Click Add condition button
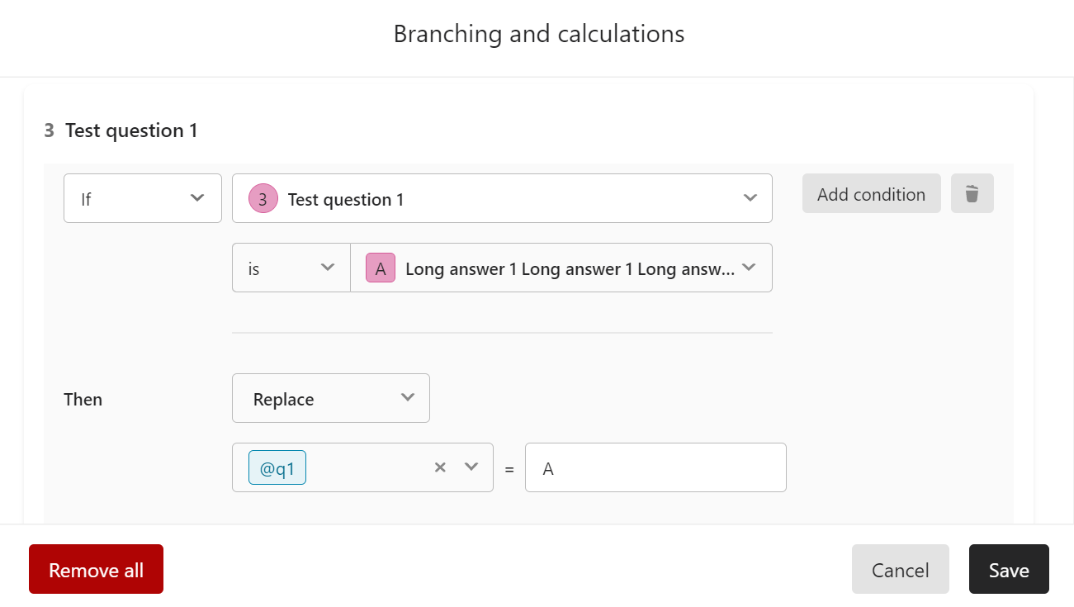1074x607 pixels. [x=872, y=193]
